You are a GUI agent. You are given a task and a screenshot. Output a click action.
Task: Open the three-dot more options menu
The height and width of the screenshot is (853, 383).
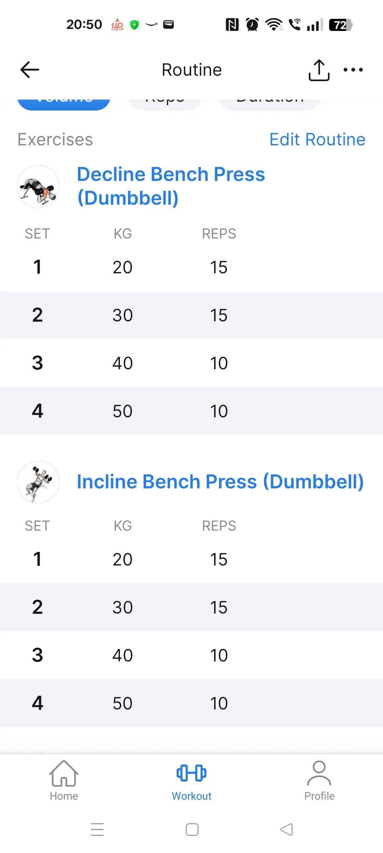tap(353, 70)
